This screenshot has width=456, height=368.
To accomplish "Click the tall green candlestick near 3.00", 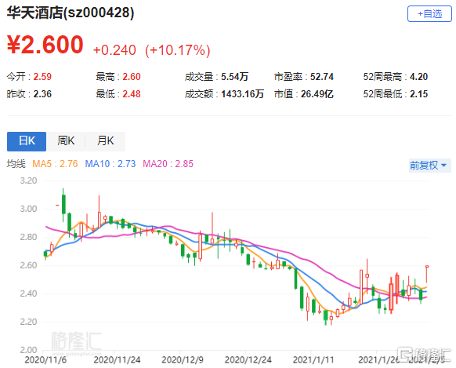I will 63,205.
